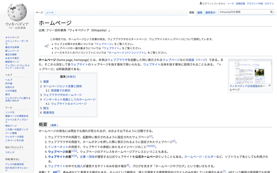Open the 投稿記録 link
Screen dimensions: 277x173
[241, 4]
